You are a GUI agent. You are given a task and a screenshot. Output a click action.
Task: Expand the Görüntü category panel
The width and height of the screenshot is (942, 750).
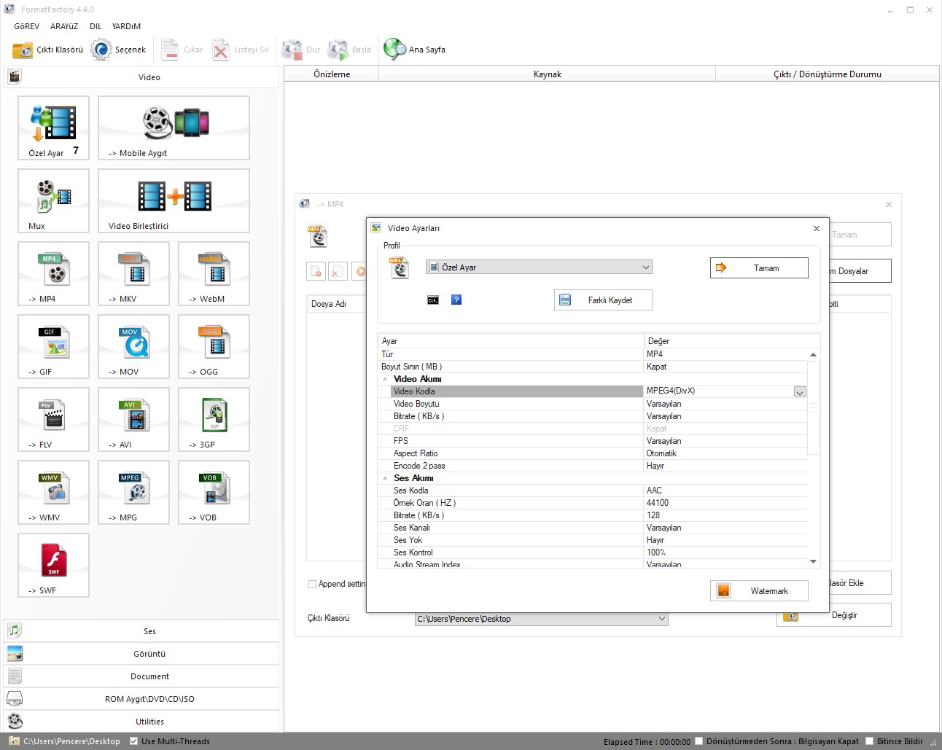tap(141, 654)
